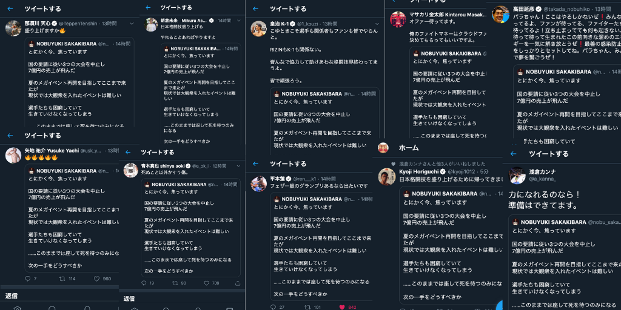Image resolution: width=621 pixels, height=310 pixels.
Task: Click retweet icon with count 90
Action: click(x=175, y=283)
